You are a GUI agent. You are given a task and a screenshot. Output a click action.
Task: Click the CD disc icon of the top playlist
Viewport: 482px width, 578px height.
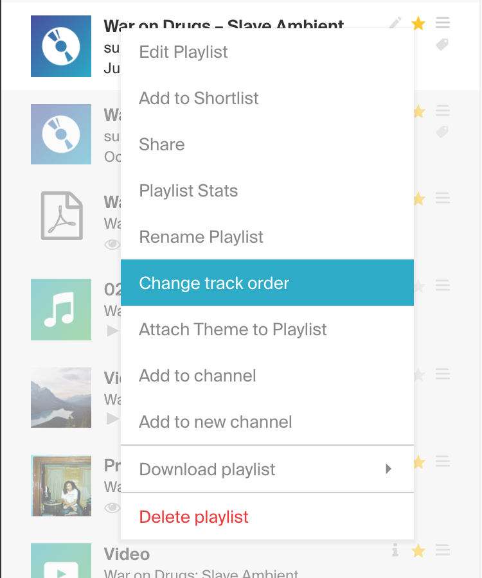tap(60, 46)
